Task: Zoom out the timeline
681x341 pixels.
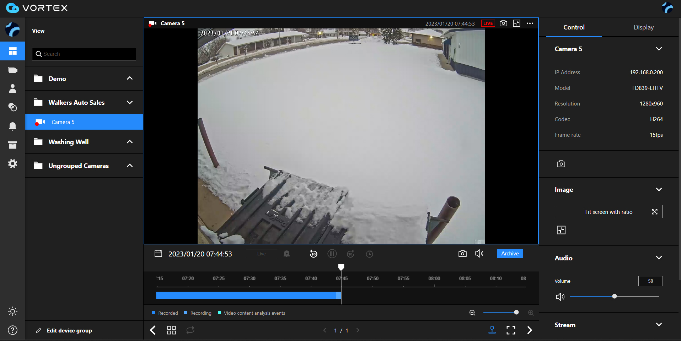Action: click(472, 313)
